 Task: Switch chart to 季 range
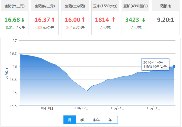tap(82, 120)
